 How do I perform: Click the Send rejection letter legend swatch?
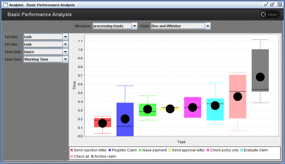pos(72,150)
